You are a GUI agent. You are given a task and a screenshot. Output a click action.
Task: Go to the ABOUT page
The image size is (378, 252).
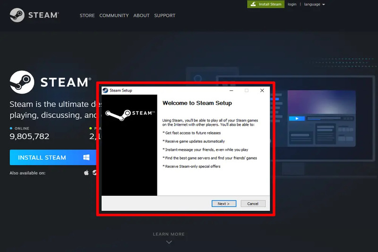[x=141, y=16]
